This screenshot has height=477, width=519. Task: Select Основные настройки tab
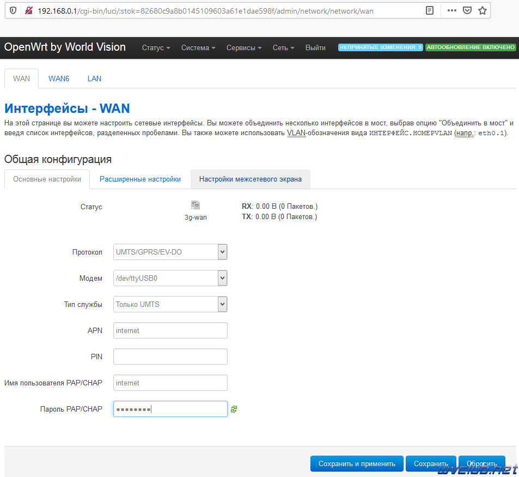pos(47,179)
